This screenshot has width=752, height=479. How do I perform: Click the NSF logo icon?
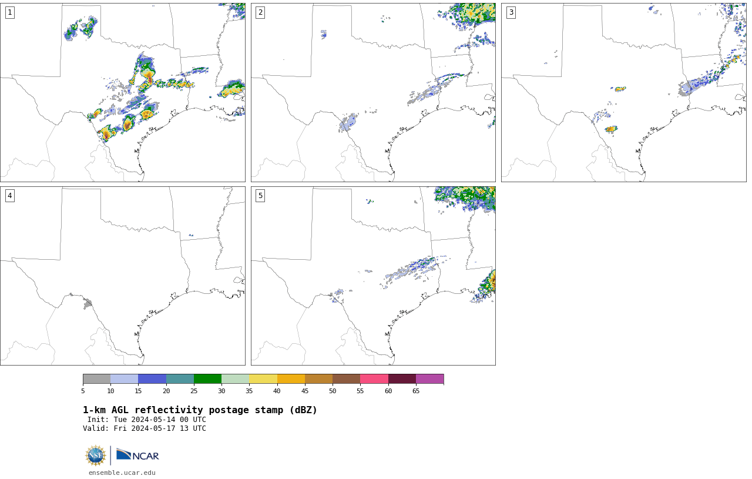coord(96,455)
